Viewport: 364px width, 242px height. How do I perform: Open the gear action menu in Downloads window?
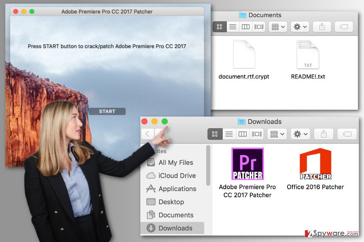point(301,134)
